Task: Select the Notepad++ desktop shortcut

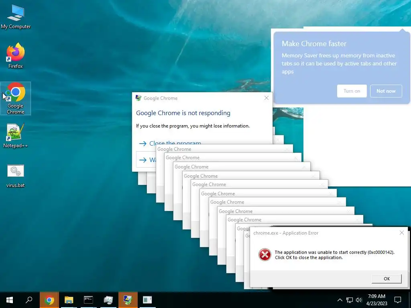Action: click(x=16, y=136)
